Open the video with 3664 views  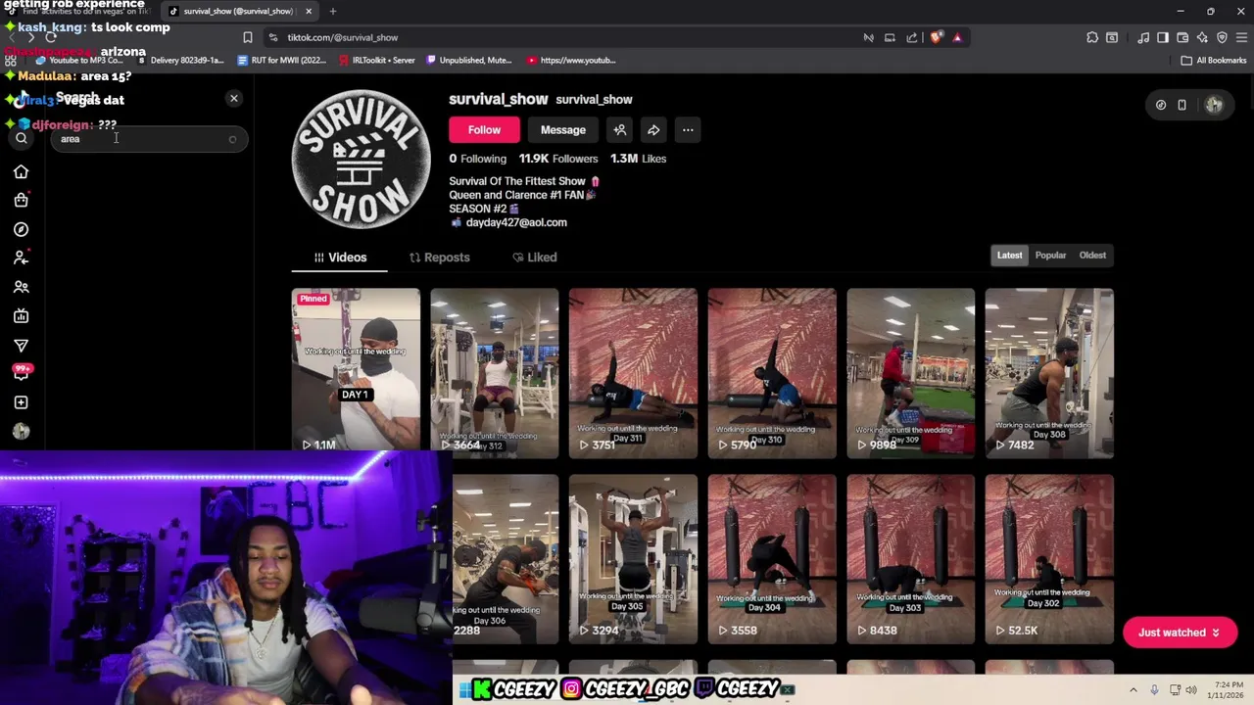494,373
